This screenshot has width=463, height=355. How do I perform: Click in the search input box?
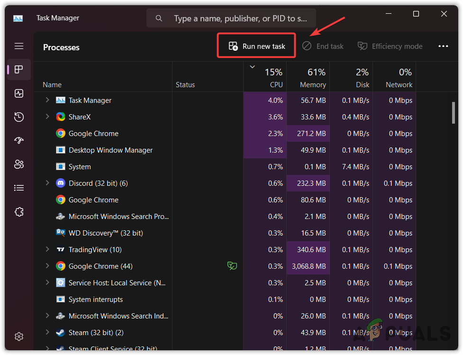(x=231, y=18)
